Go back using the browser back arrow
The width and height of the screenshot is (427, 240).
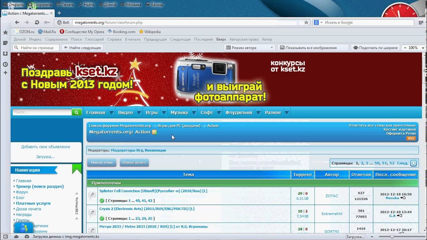pyautogui.click(x=17, y=22)
